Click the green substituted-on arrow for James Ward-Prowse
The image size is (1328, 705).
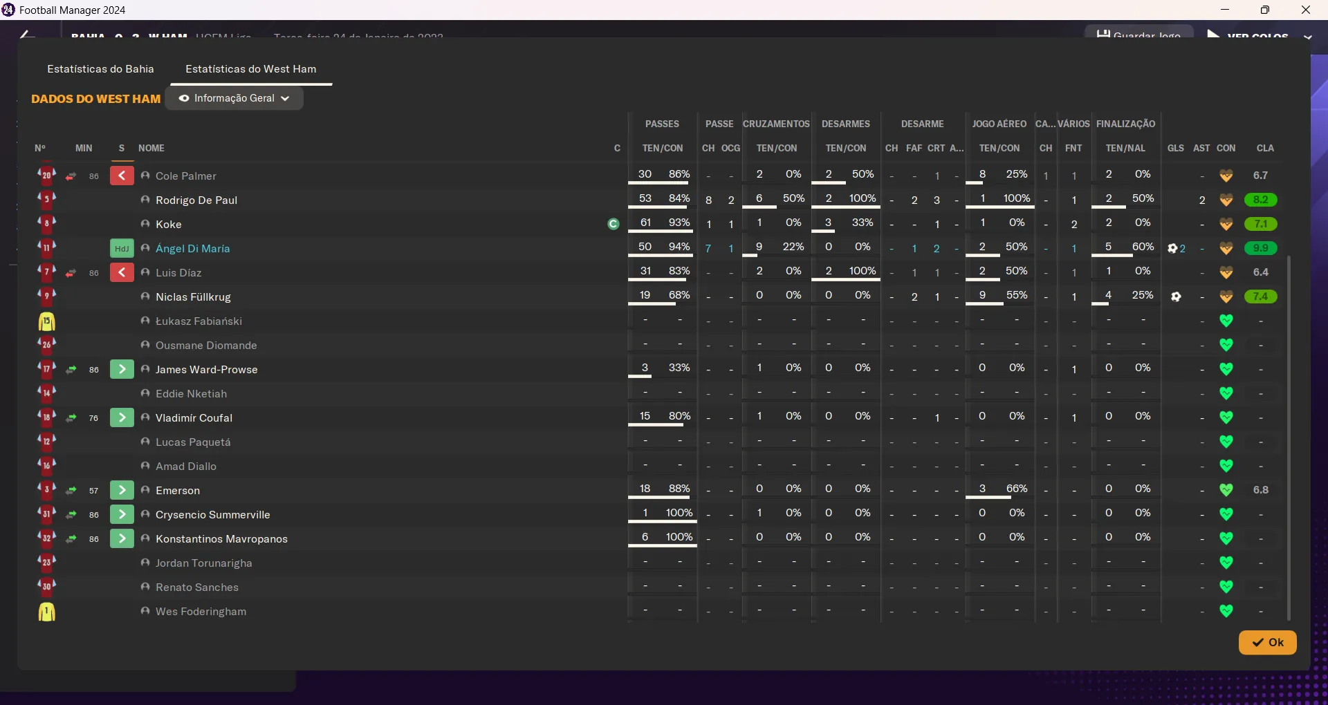point(122,369)
